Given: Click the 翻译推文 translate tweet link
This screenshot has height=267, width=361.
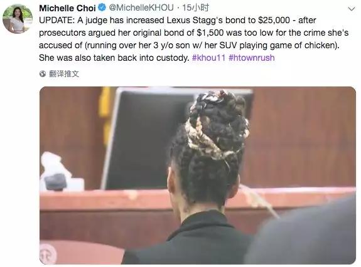Looking at the screenshot, I should [64, 74].
